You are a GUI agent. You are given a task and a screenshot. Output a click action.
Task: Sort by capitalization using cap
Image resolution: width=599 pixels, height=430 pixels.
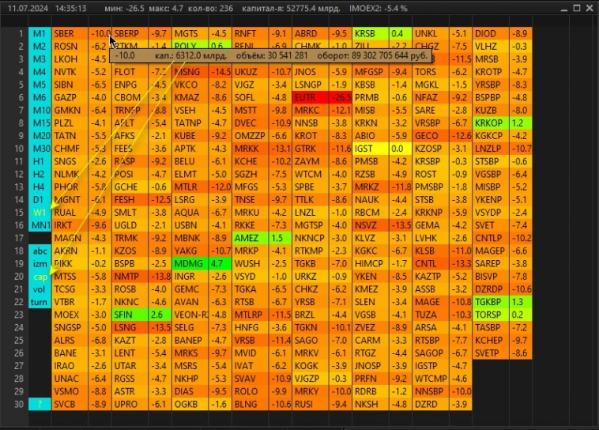click(x=40, y=277)
